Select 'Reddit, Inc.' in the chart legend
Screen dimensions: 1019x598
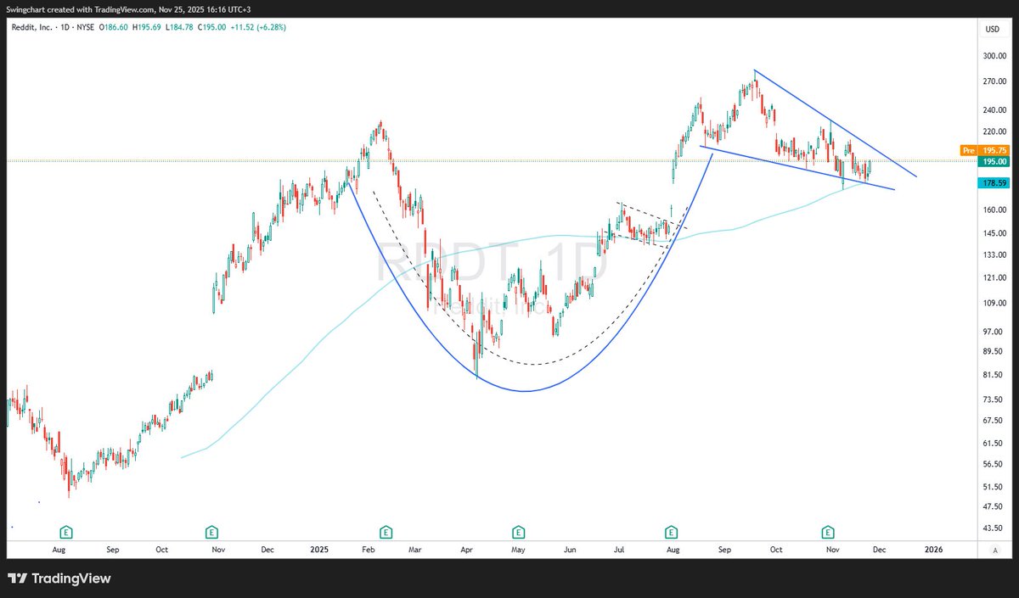(x=34, y=28)
